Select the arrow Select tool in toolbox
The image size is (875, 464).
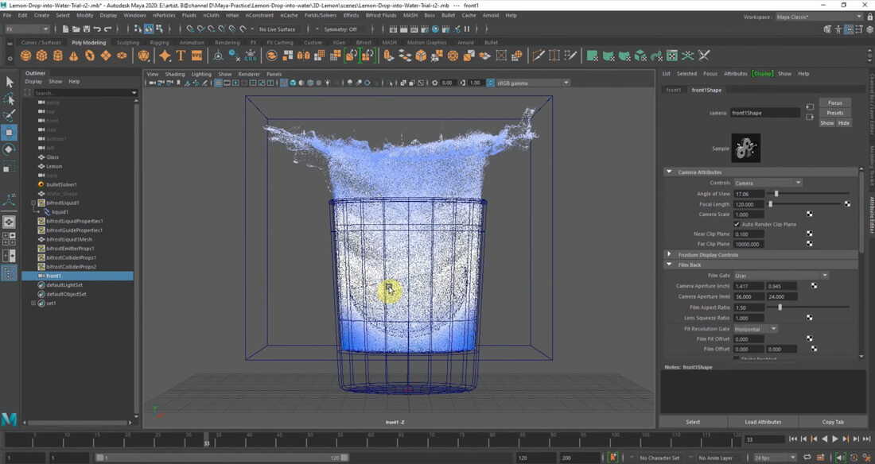pos(9,82)
